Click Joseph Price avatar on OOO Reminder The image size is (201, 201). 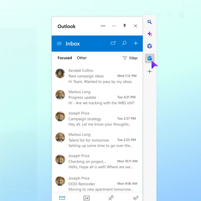click(x=60, y=181)
